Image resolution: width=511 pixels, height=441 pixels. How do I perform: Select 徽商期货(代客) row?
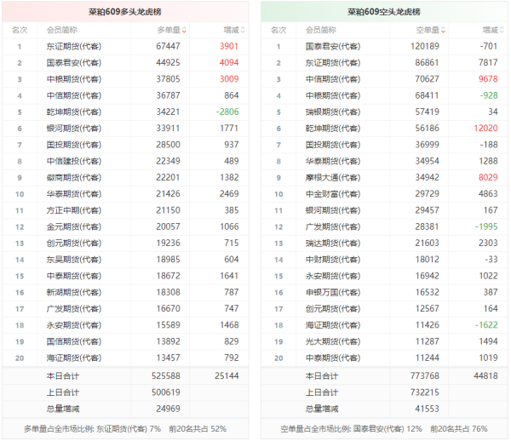(x=125, y=178)
